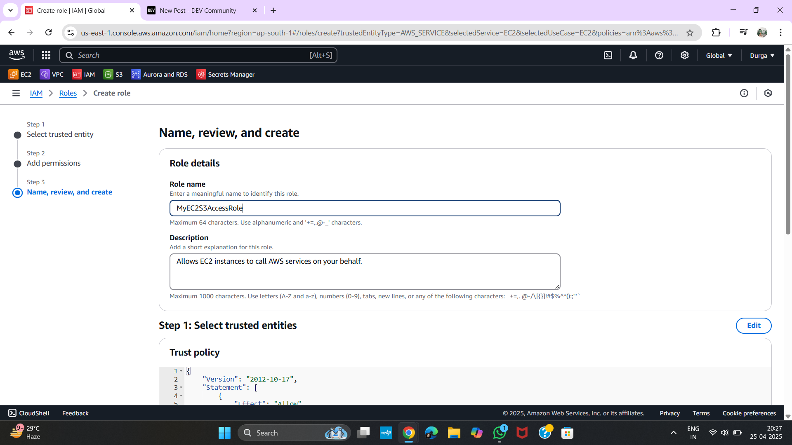Launch CloudShell from the top bar icon

(608, 55)
